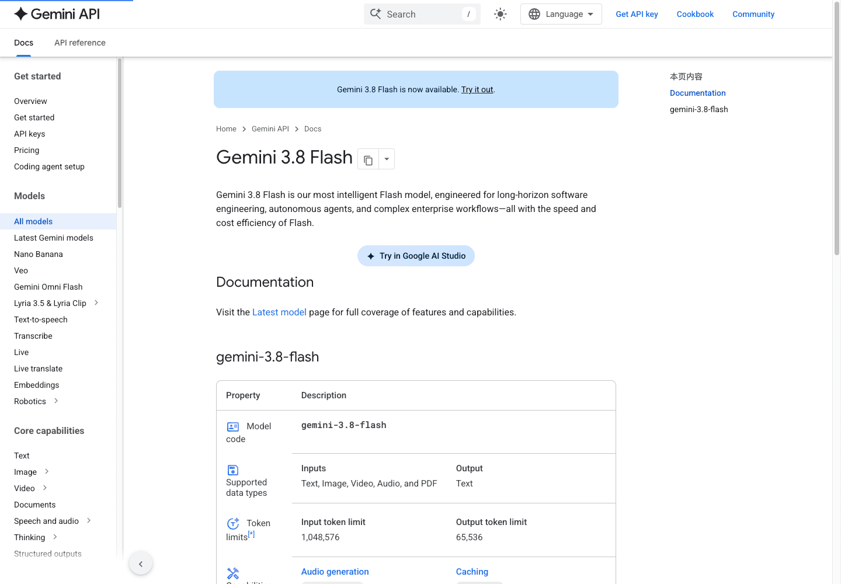Click the globe icon in Language button
Image resolution: width=841 pixels, height=584 pixels.
[x=534, y=14]
